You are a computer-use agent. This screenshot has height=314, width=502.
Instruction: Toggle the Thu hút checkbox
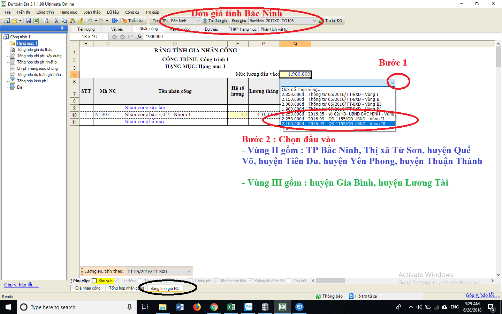click(x=289, y=281)
